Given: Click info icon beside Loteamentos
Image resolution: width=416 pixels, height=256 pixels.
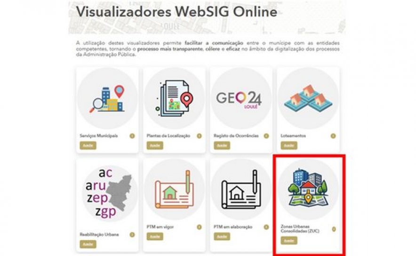Looking at the screenshot, I should 333,136.
